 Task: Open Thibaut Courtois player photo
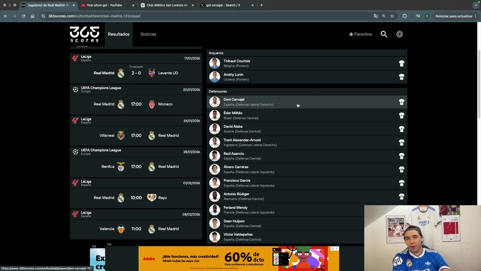tap(215, 63)
